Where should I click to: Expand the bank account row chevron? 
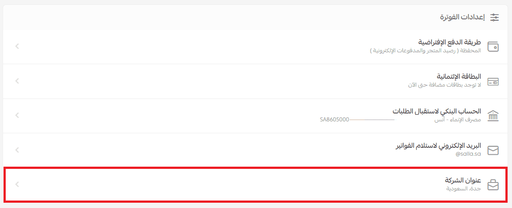(x=17, y=116)
